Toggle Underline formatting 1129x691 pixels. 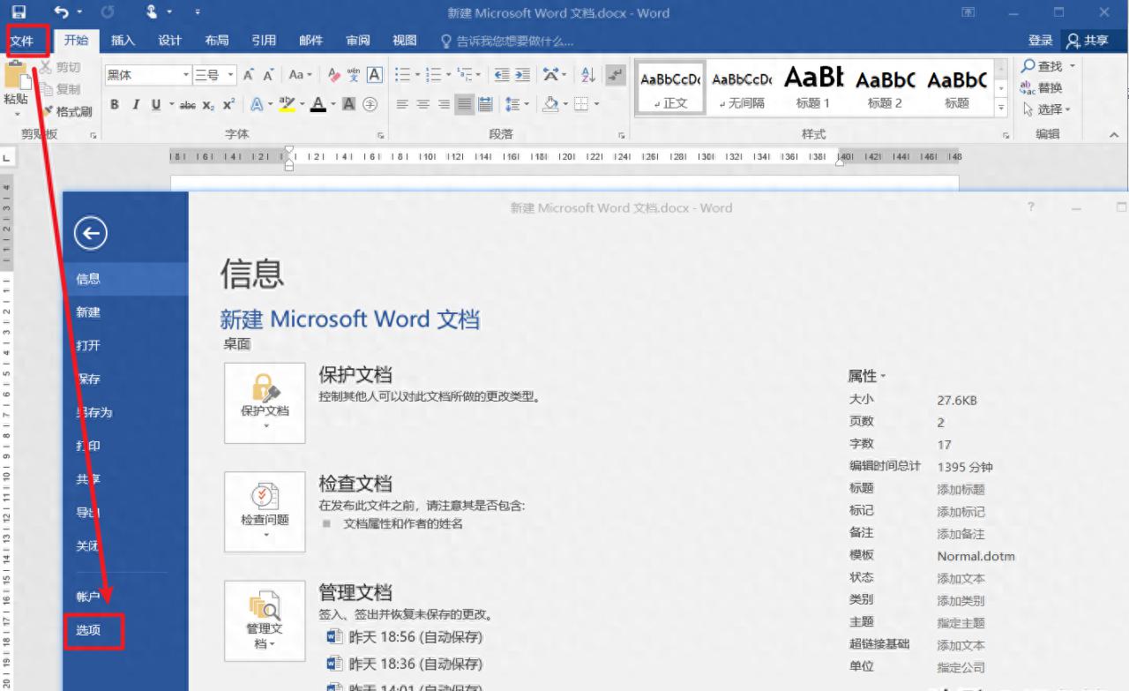(x=156, y=104)
